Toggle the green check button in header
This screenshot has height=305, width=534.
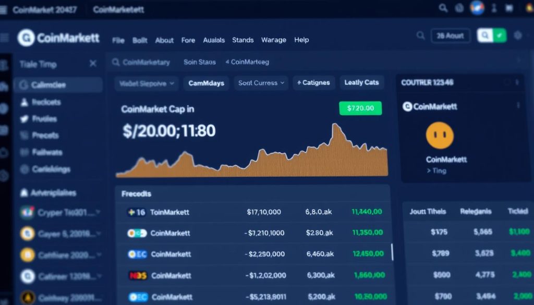(x=500, y=35)
